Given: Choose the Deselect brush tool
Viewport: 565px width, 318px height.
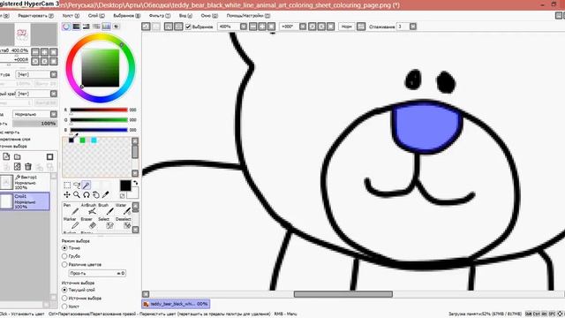Looking at the screenshot, I should (124, 223).
